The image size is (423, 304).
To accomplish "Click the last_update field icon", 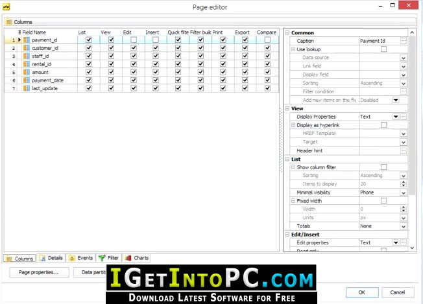I will click(x=27, y=88).
